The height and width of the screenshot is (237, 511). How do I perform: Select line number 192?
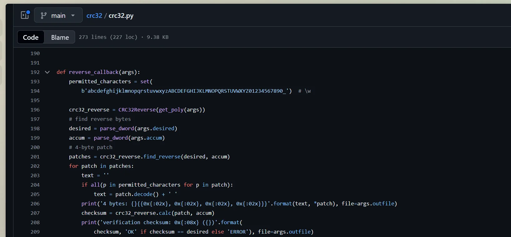pos(35,72)
